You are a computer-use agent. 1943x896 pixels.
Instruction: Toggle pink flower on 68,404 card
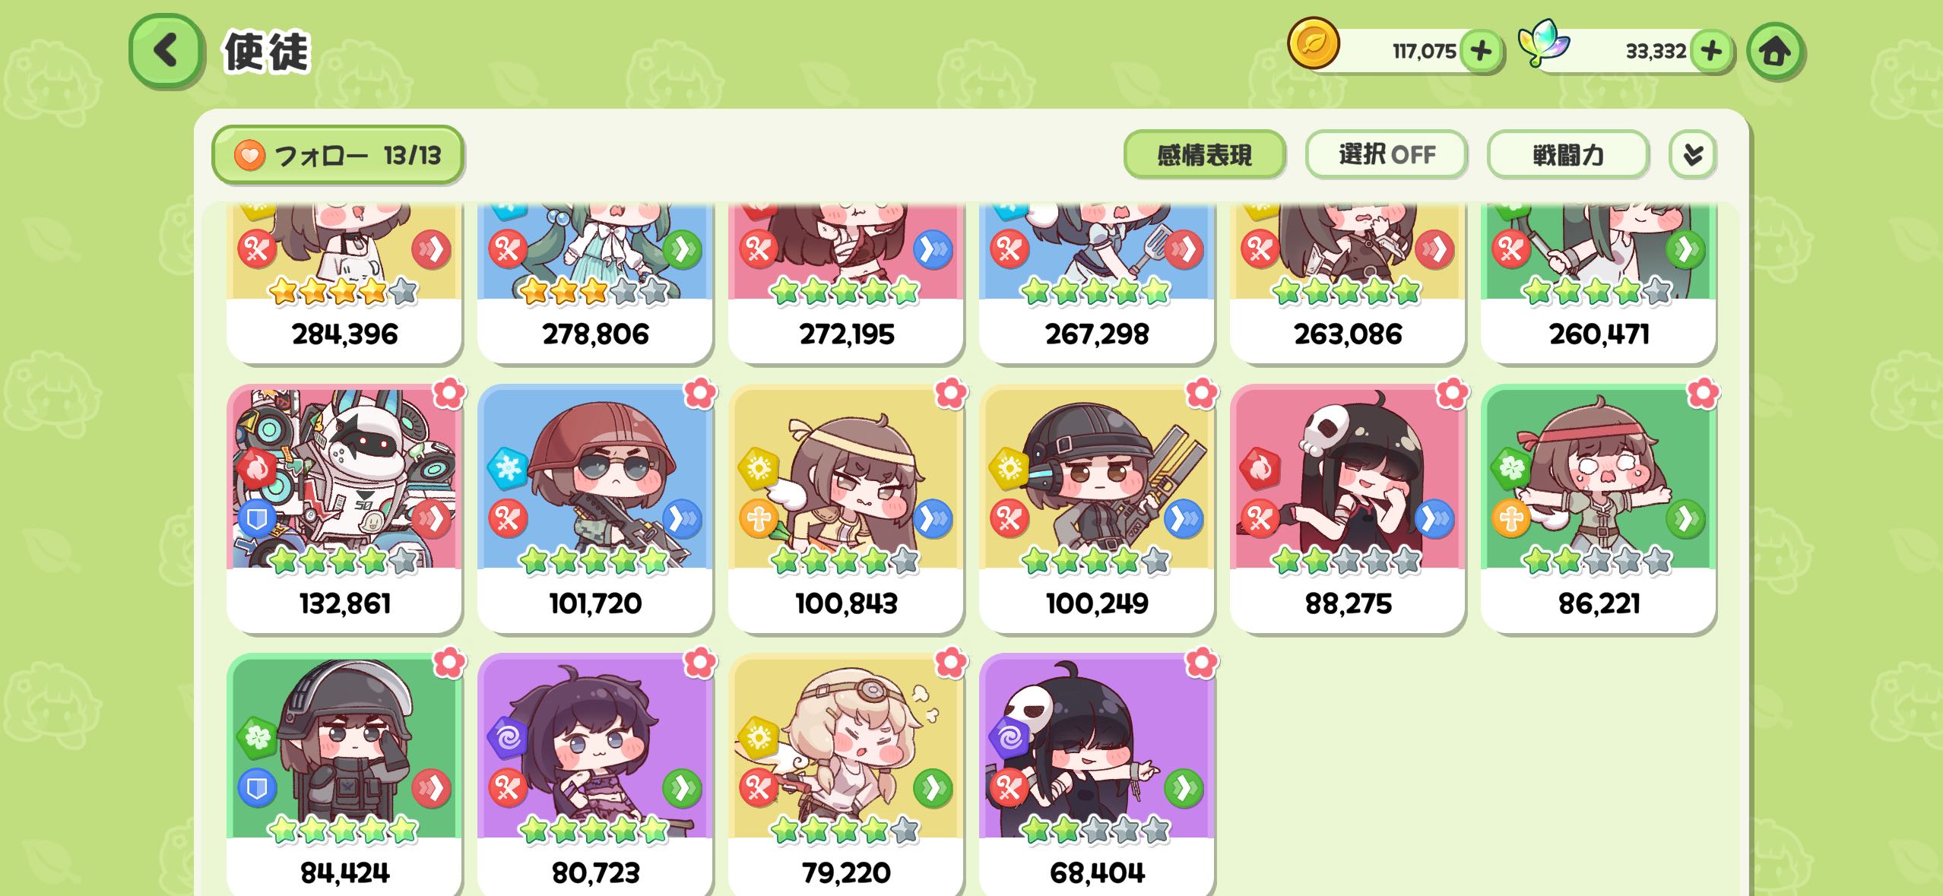(1201, 663)
